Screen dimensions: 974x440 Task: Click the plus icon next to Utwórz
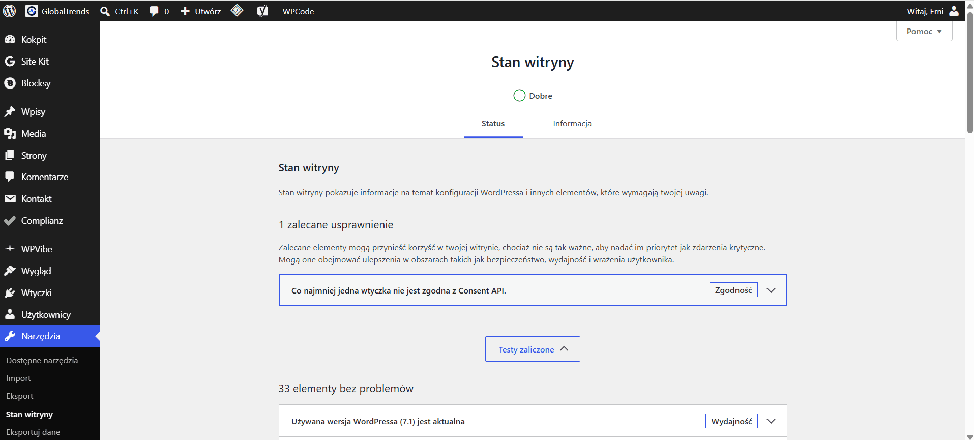[185, 11]
